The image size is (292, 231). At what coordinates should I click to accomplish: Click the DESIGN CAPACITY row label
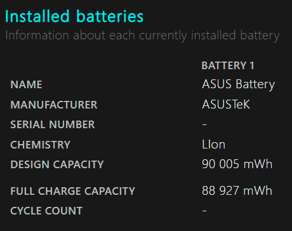(x=57, y=164)
